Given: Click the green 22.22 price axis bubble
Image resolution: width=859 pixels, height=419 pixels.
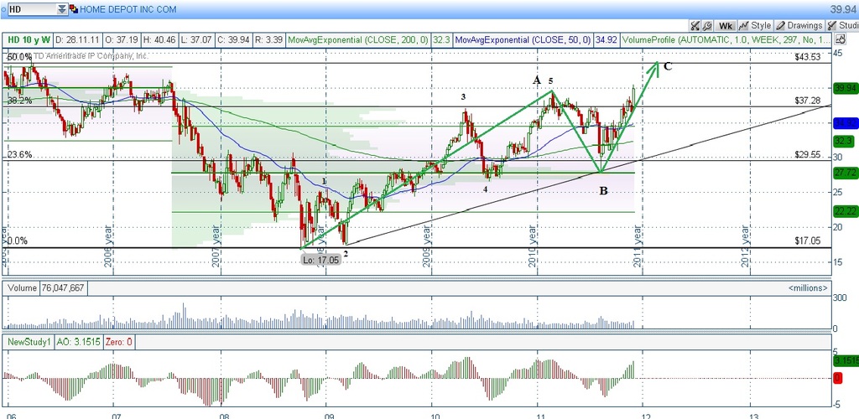Looking at the screenshot, I should [844, 212].
